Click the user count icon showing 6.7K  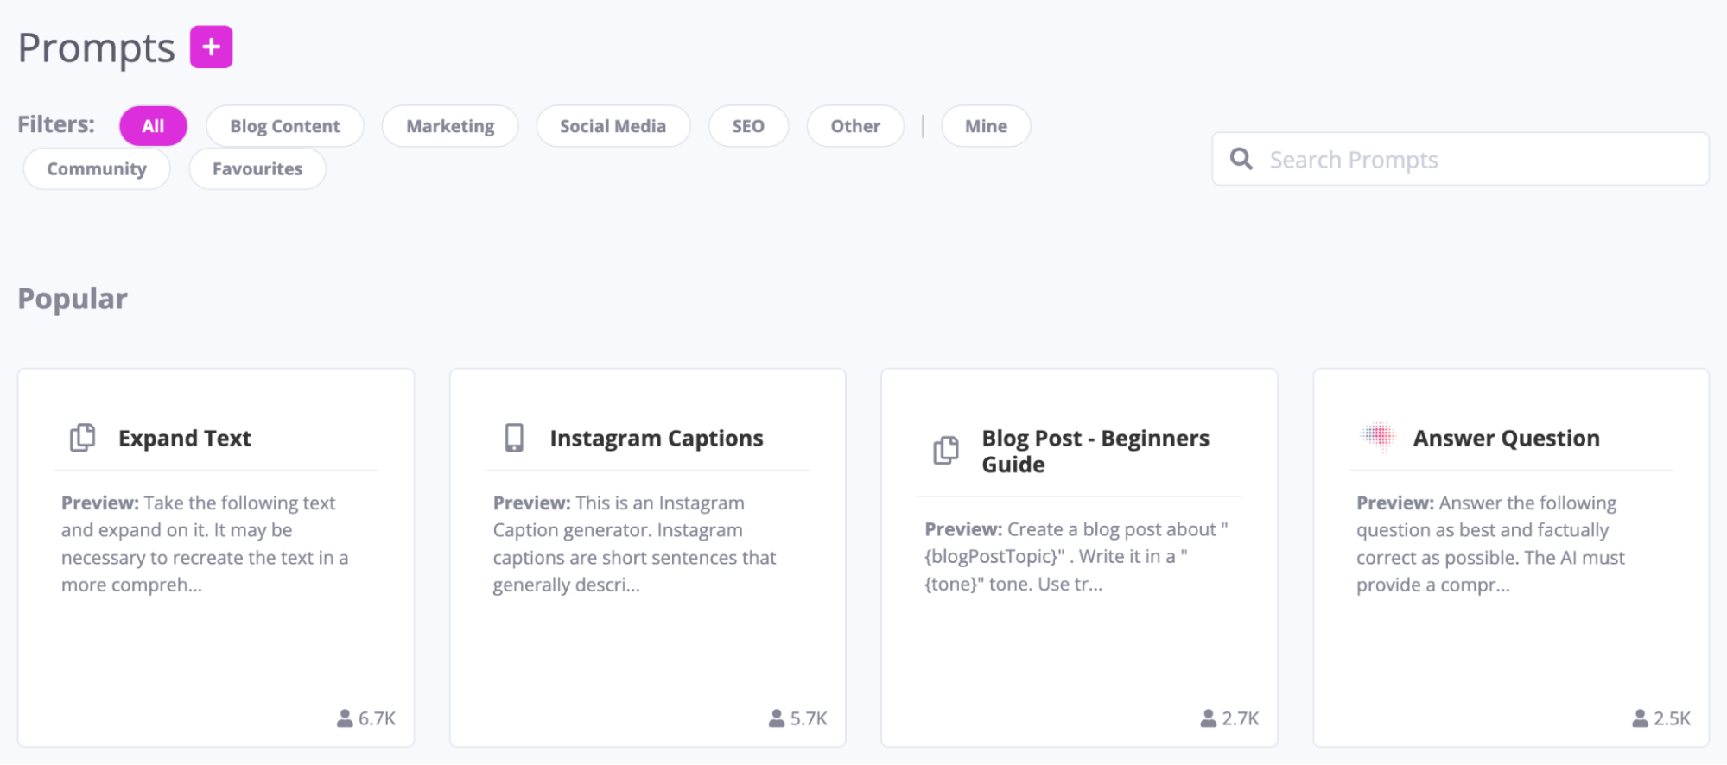click(x=343, y=717)
